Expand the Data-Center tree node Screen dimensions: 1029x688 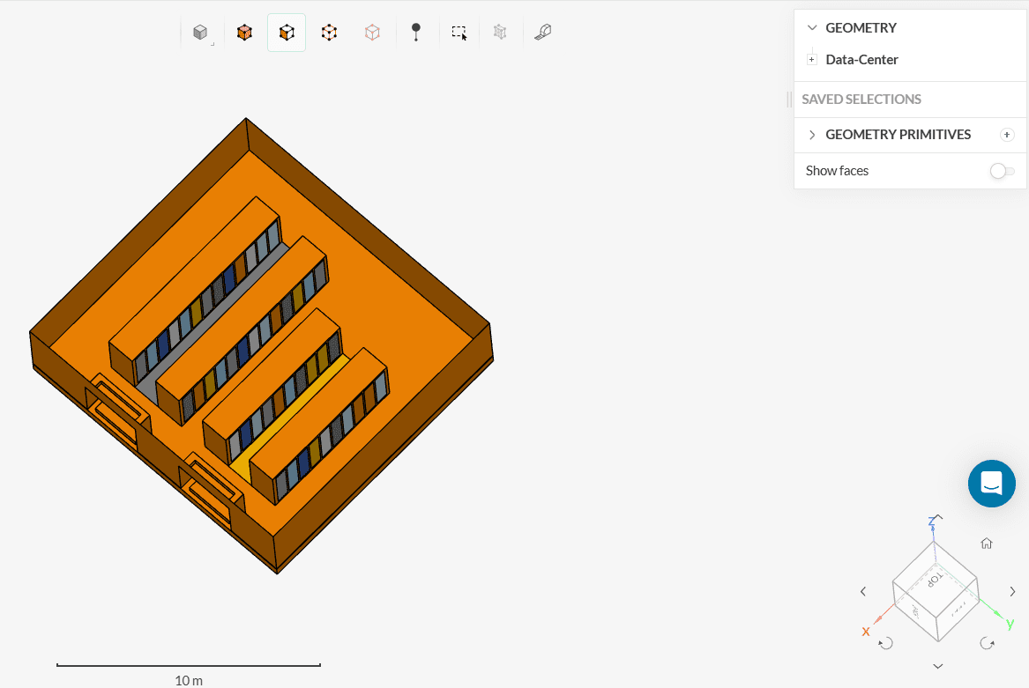[x=812, y=60]
